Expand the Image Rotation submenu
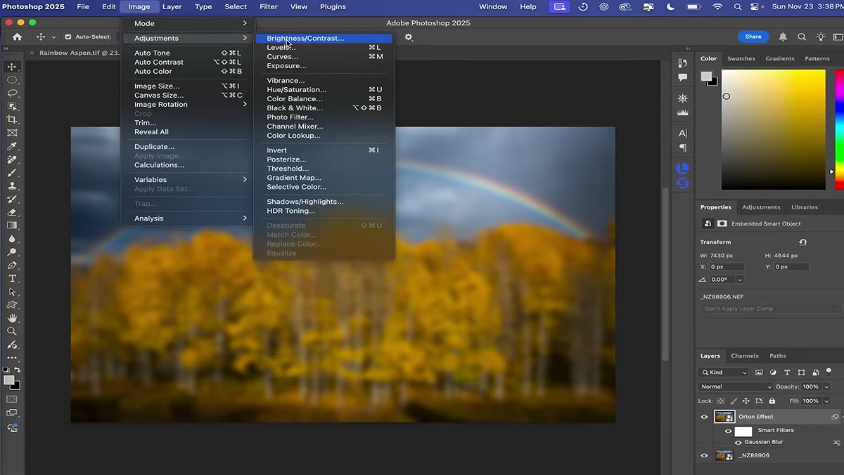The image size is (844, 475). coord(186,104)
